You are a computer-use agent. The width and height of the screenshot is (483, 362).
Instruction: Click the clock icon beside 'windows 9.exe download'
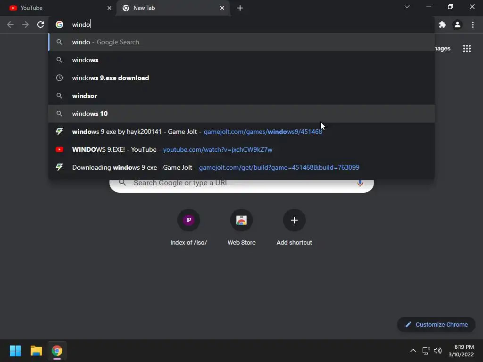coord(59,78)
